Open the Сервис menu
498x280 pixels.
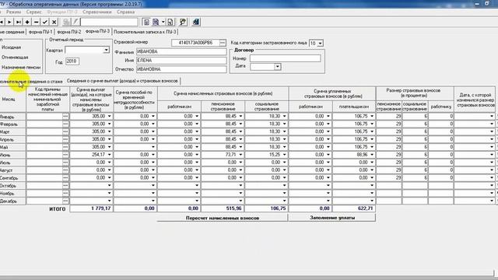pyautogui.click(x=34, y=12)
